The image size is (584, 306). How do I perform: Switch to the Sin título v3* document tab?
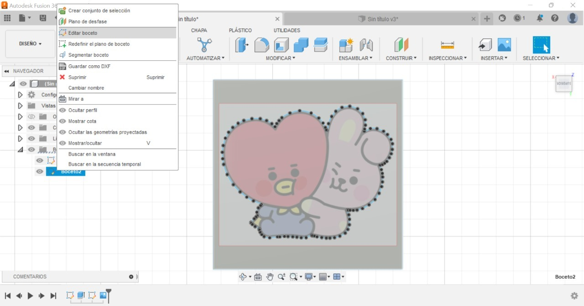[382, 19]
